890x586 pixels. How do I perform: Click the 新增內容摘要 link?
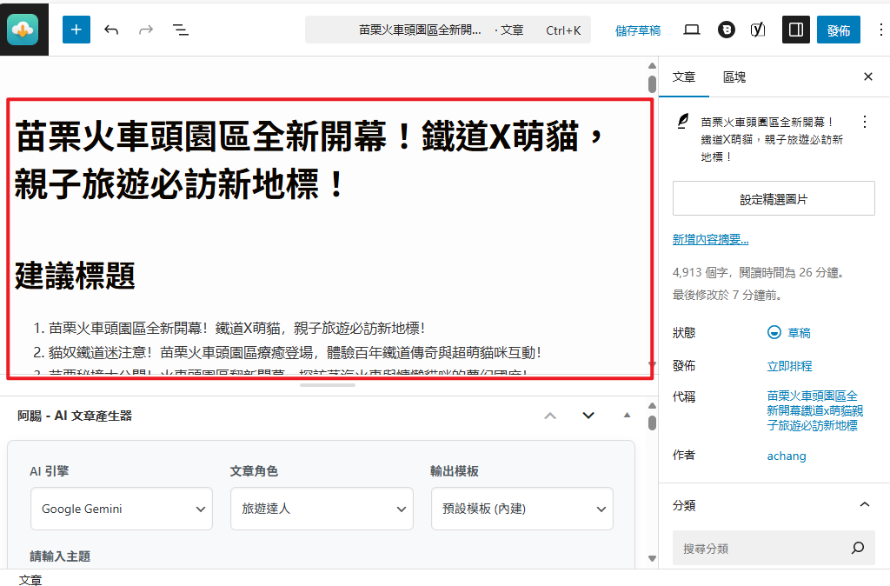[x=711, y=240]
